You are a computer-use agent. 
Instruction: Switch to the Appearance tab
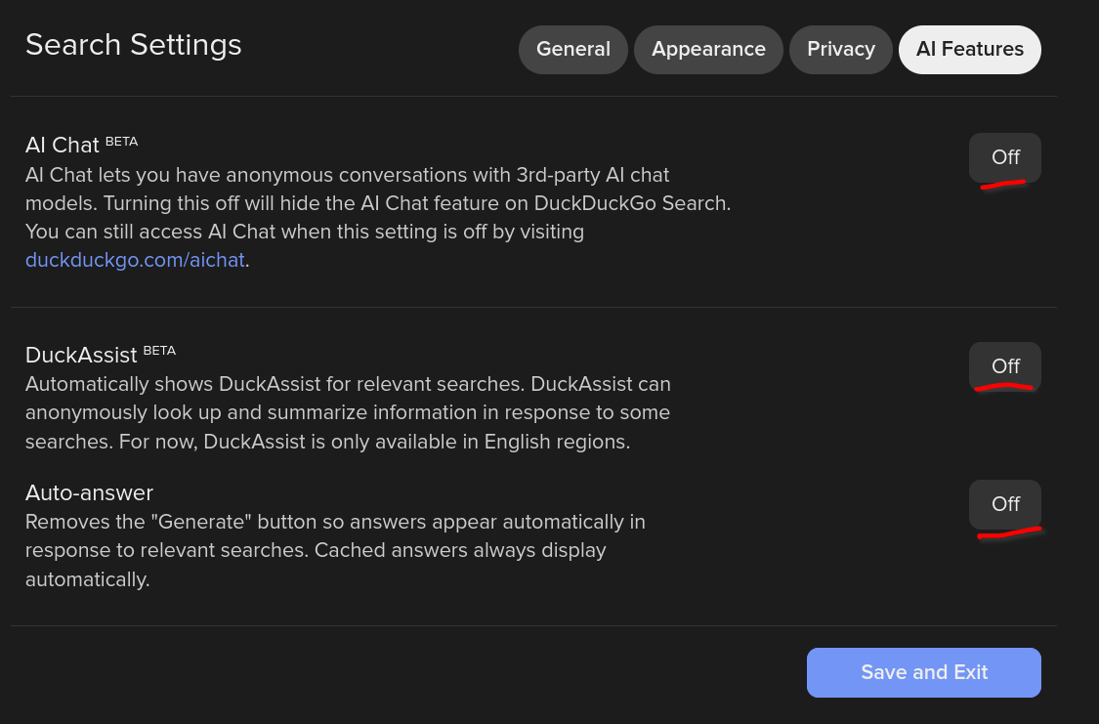(708, 50)
